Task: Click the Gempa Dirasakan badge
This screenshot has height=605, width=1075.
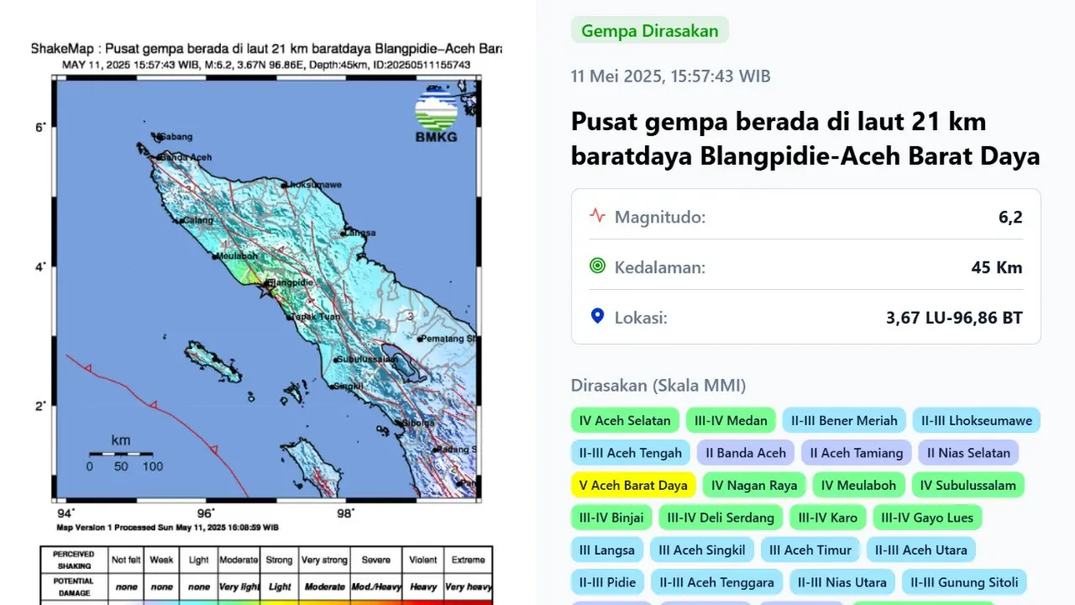Action: (x=650, y=31)
